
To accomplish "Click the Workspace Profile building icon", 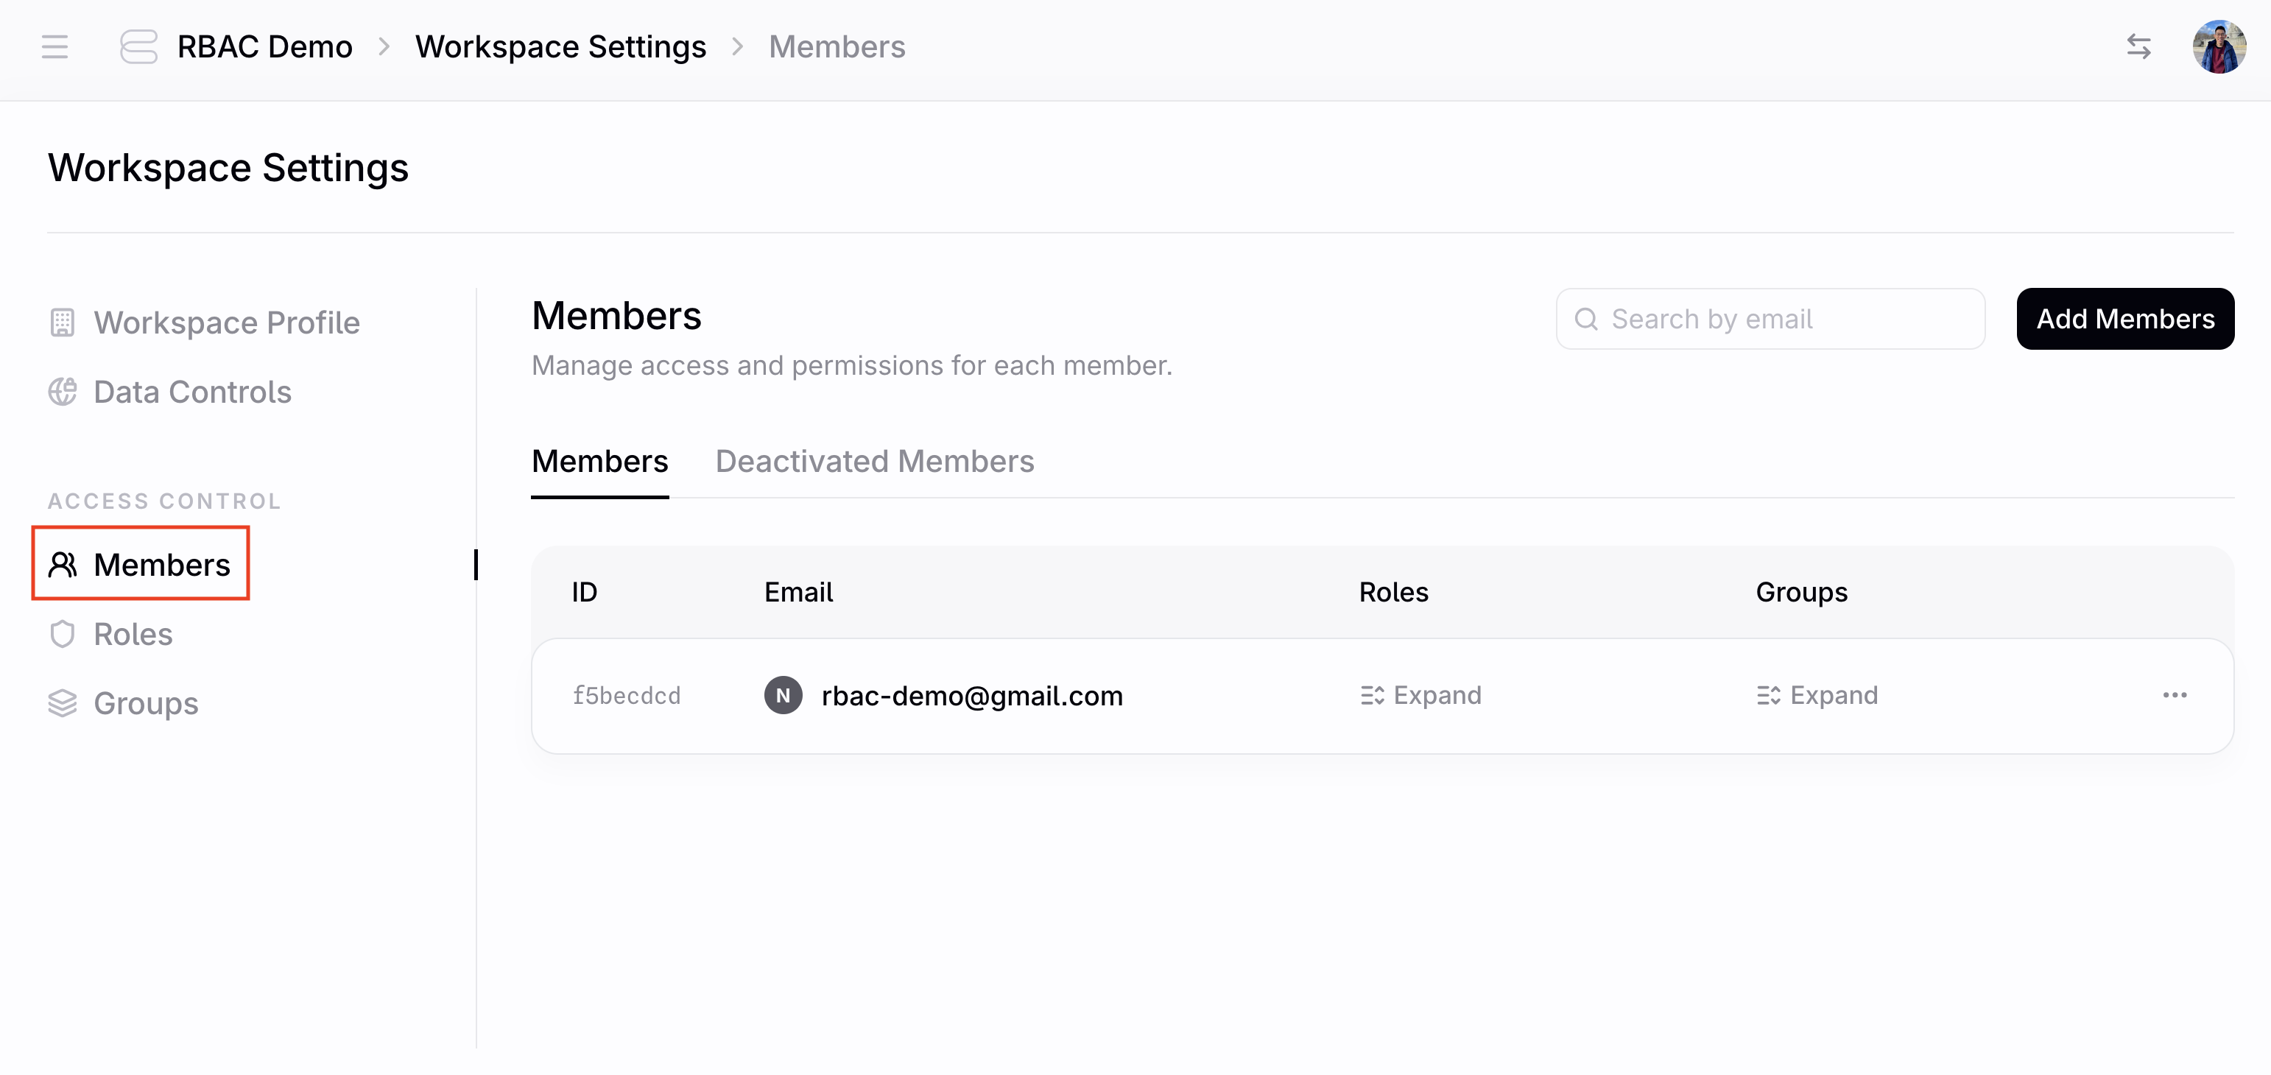I will 62,322.
